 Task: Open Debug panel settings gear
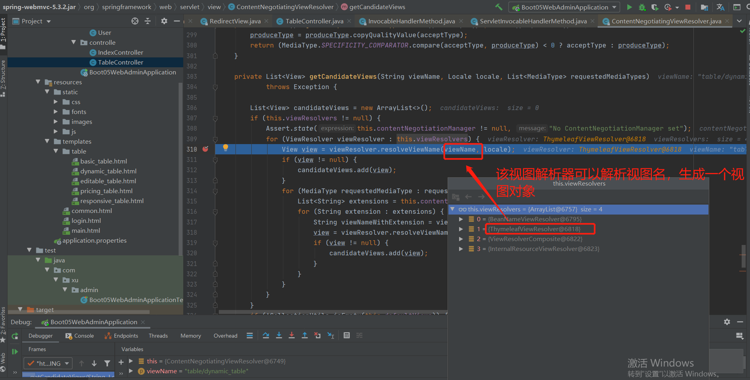point(727,322)
